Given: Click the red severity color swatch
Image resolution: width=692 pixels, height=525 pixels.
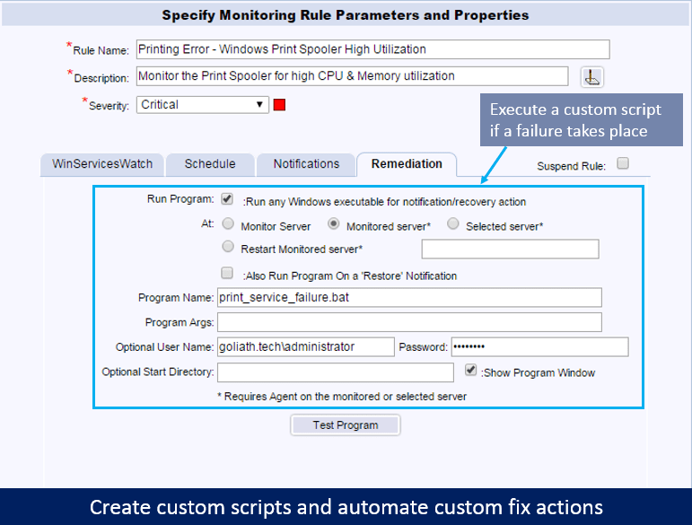Looking at the screenshot, I should (x=279, y=105).
